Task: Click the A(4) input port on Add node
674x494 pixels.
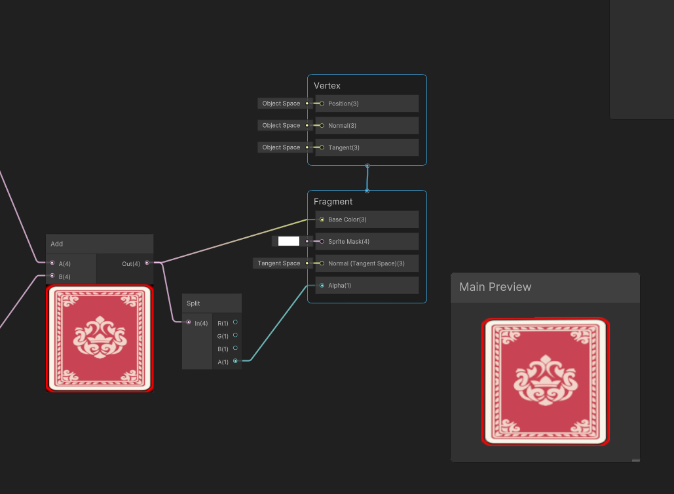Action: pos(52,263)
